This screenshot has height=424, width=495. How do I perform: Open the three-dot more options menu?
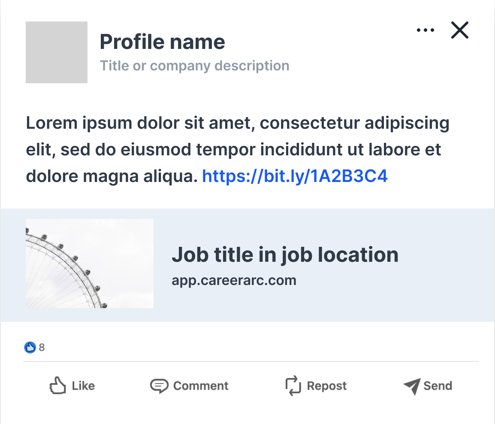[425, 30]
